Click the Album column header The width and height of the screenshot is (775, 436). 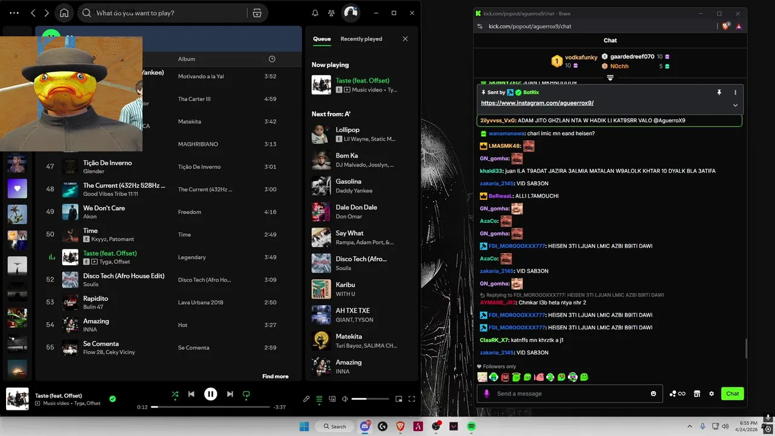click(x=186, y=59)
